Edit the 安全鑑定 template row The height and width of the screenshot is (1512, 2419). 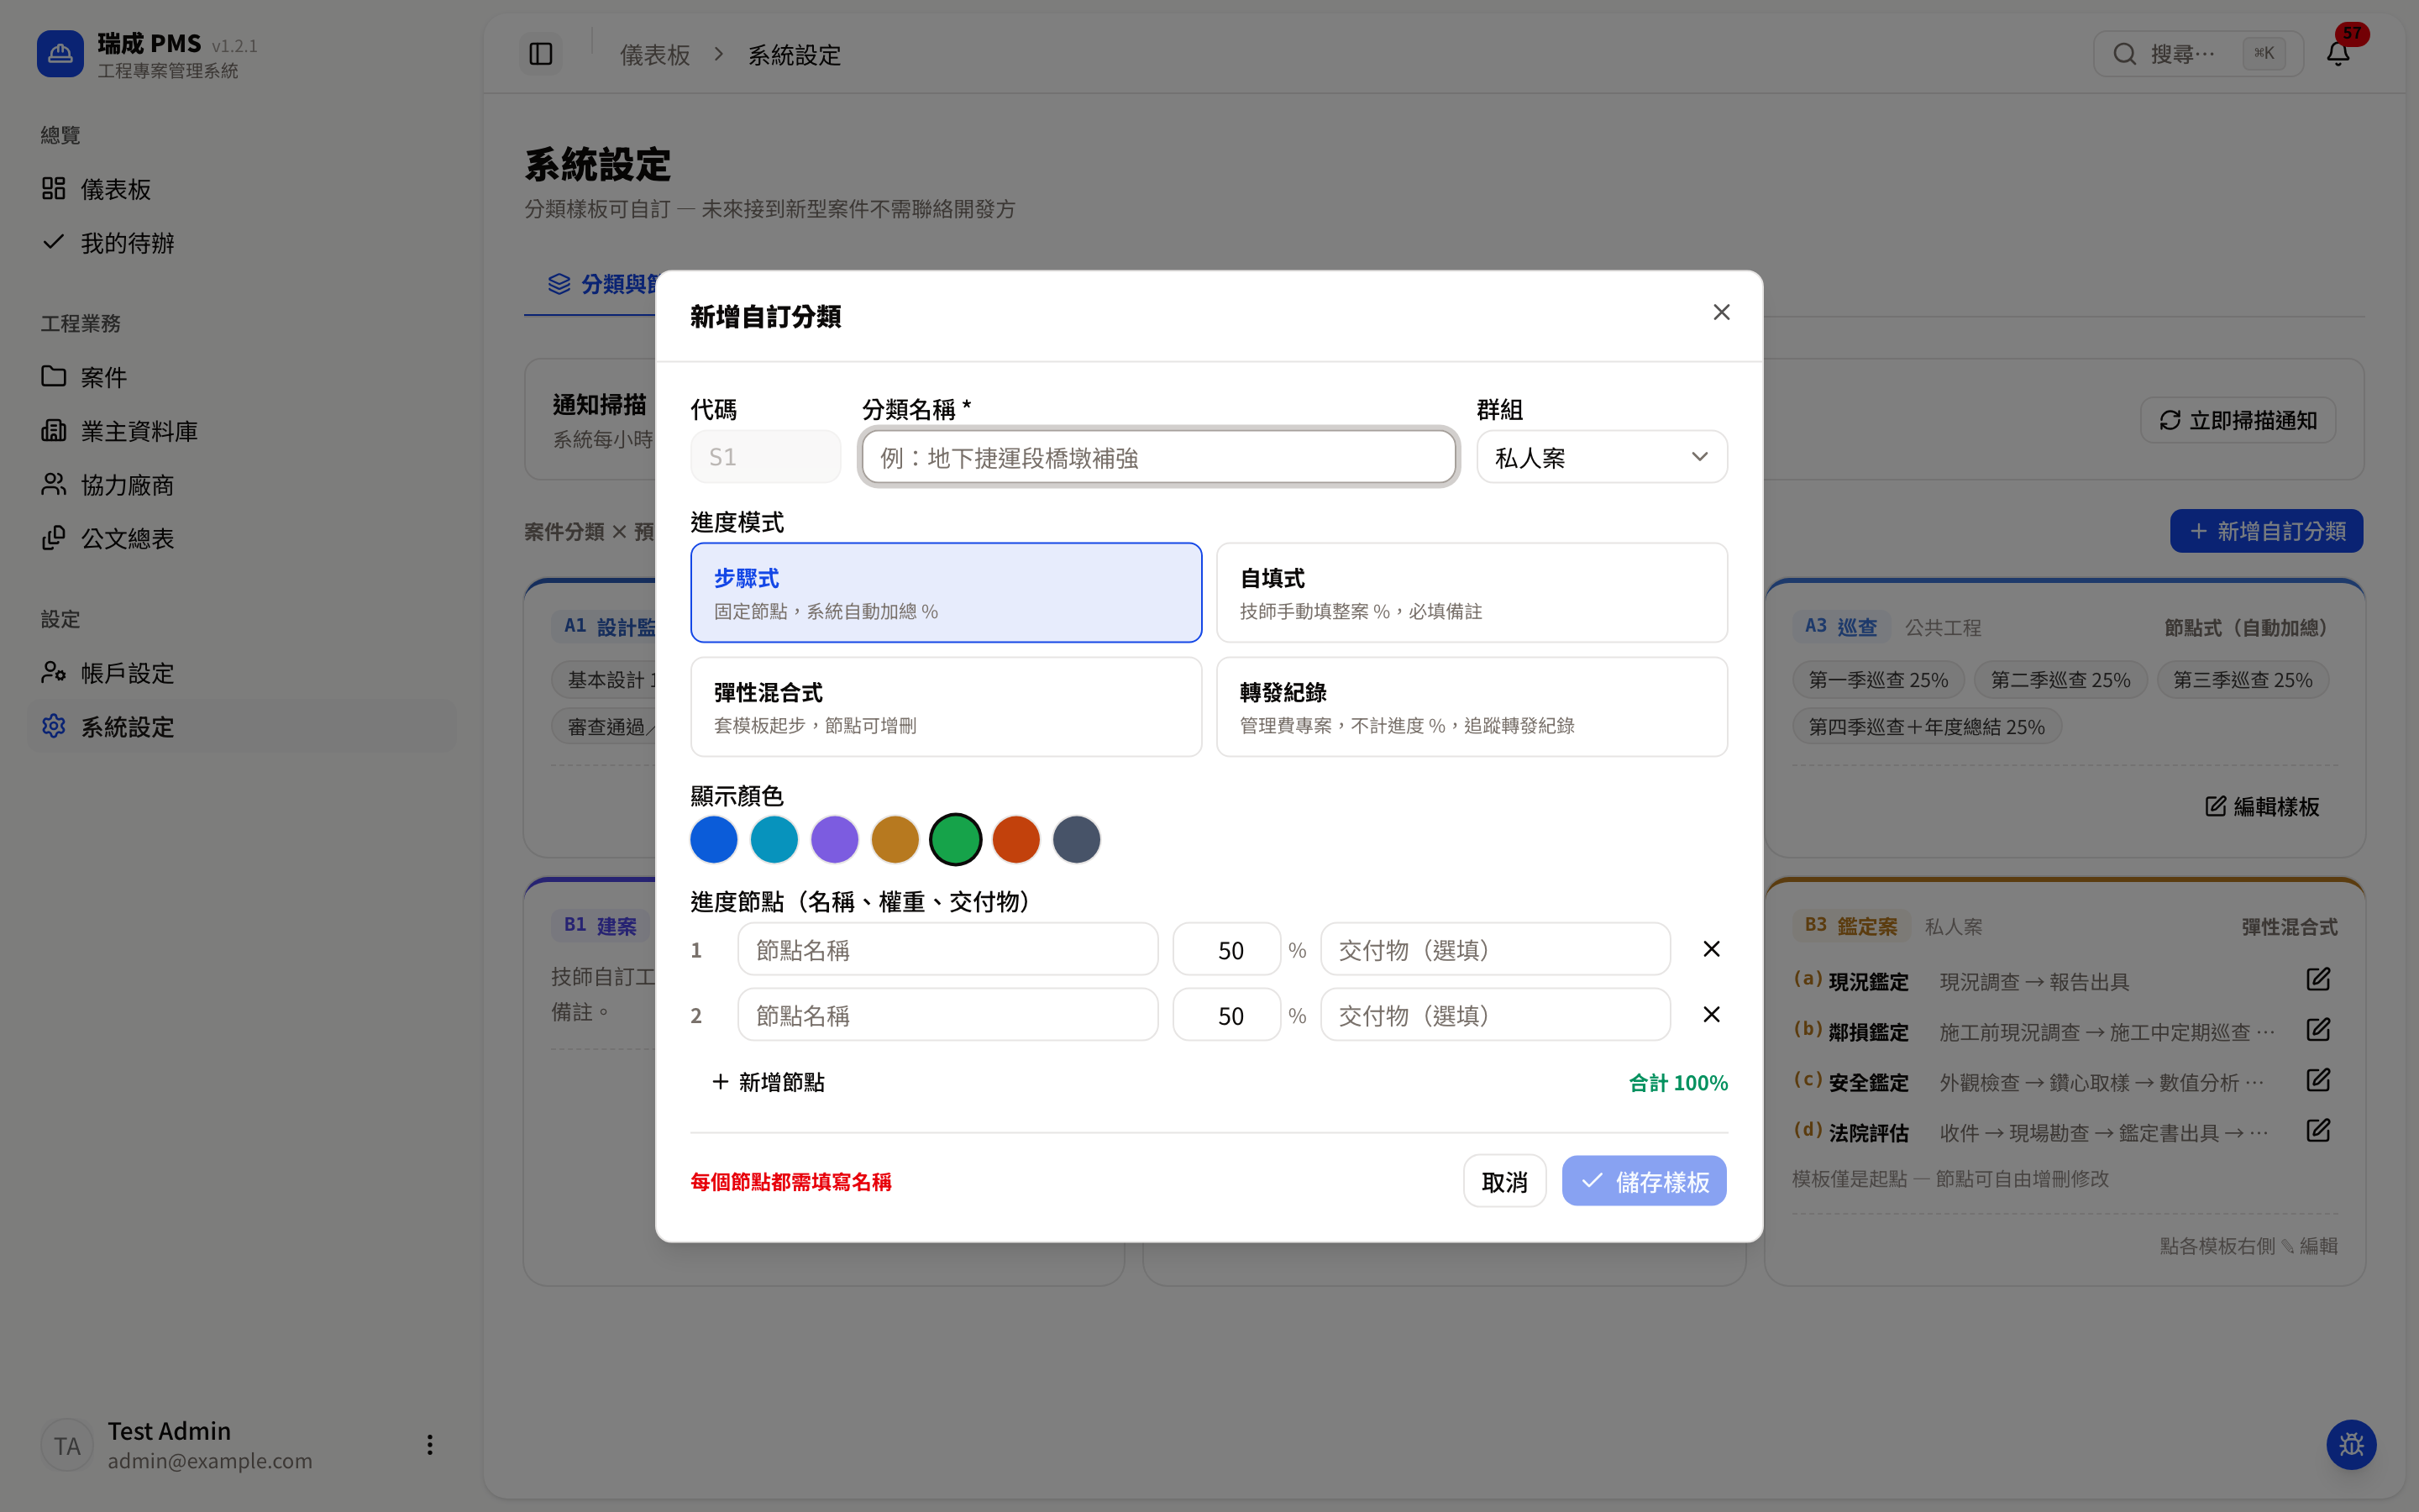click(x=2318, y=1081)
